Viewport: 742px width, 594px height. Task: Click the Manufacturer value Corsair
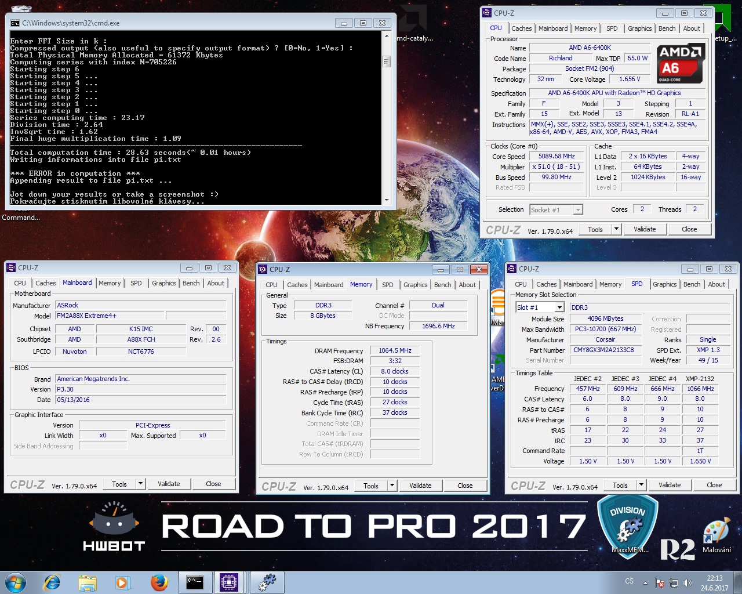(605, 340)
